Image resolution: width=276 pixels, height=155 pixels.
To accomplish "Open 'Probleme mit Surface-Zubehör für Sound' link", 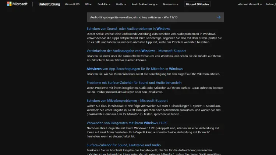I will tap(134, 83).
